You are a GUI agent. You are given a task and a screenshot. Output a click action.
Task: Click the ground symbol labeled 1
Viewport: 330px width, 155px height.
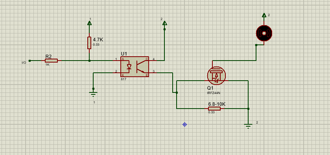pos(93,94)
